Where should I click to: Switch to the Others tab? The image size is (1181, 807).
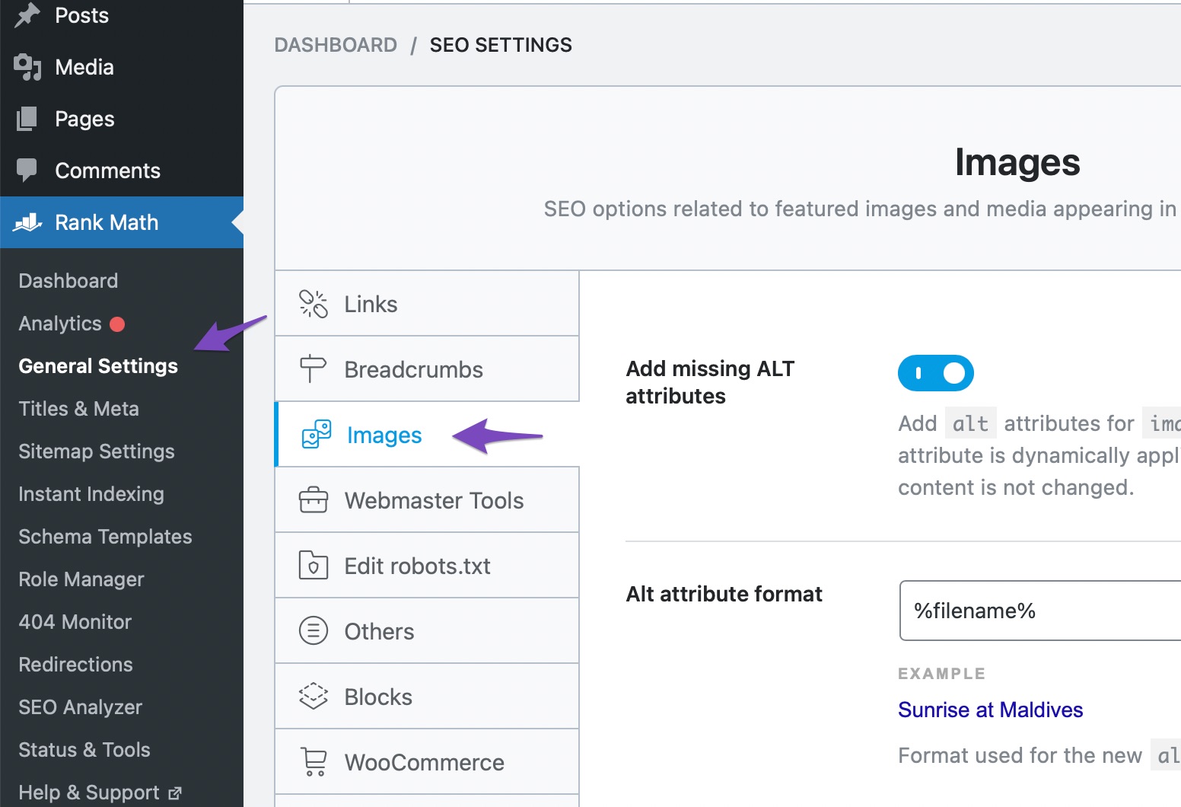coord(427,631)
